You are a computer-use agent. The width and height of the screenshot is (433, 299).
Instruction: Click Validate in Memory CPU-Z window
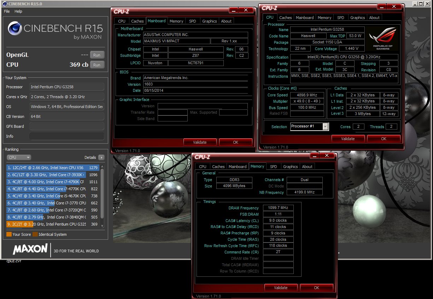(281, 288)
